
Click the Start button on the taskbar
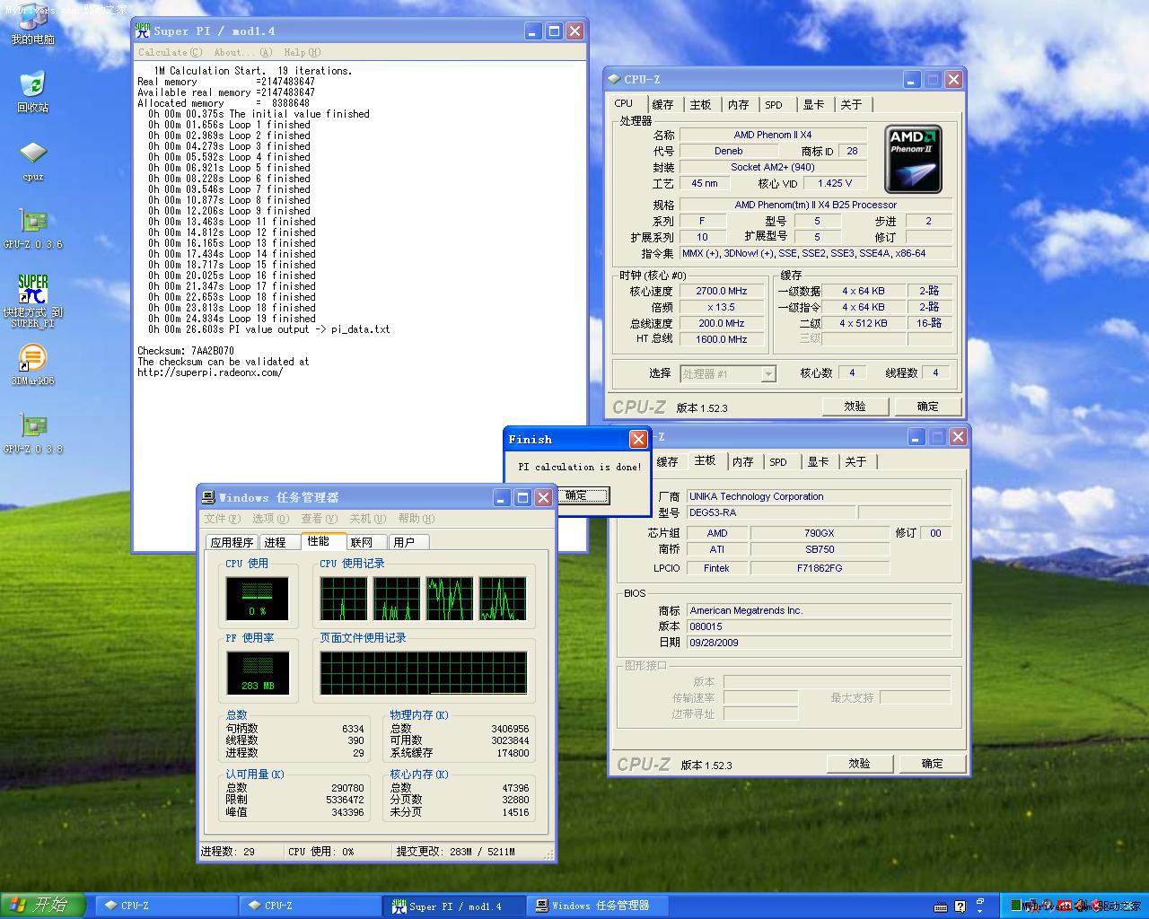[x=43, y=906]
